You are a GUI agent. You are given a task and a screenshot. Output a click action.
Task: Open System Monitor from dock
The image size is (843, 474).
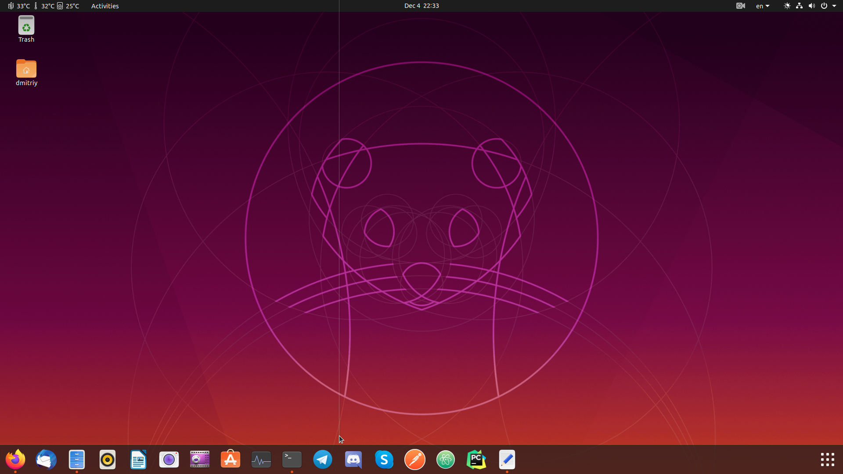pyautogui.click(x=261, y=460)
